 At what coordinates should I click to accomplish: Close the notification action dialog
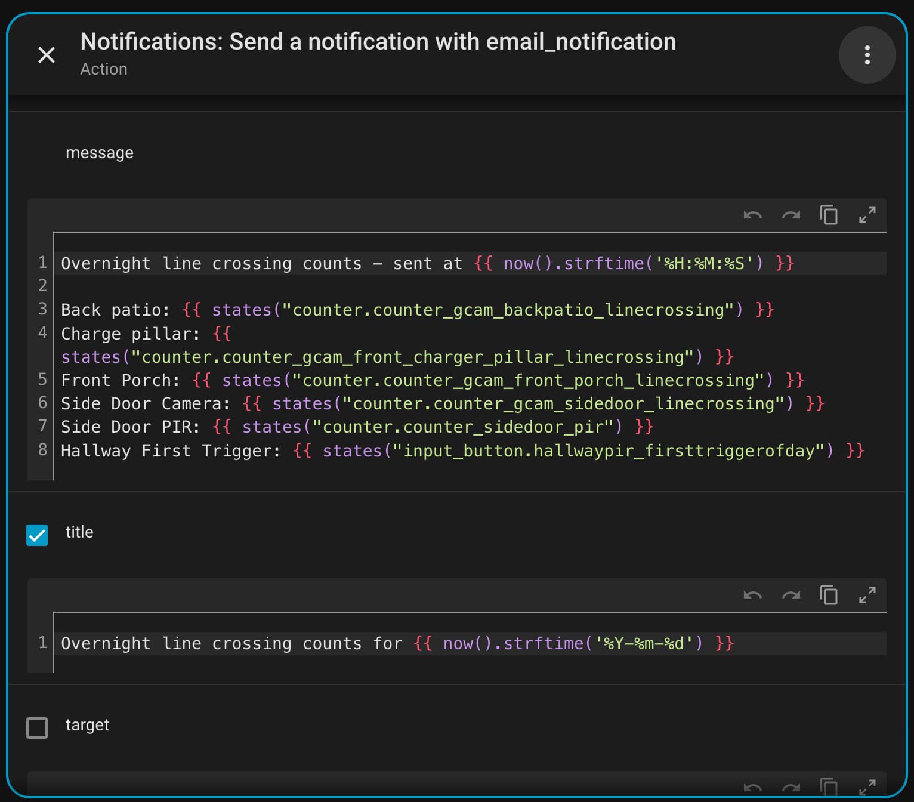47,55
